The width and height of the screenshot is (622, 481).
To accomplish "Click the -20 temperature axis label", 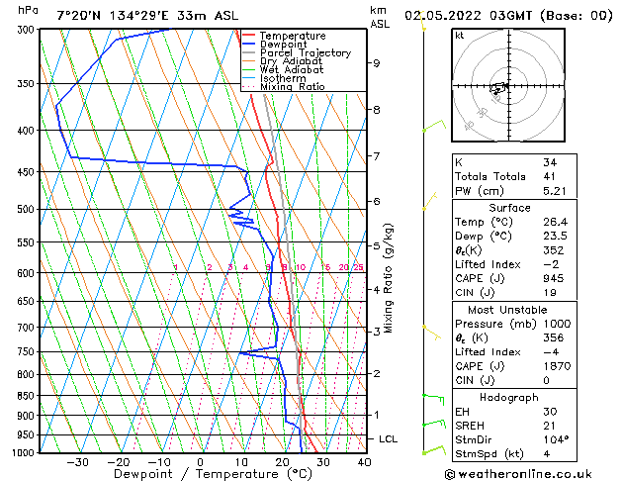I will point(119,462).
